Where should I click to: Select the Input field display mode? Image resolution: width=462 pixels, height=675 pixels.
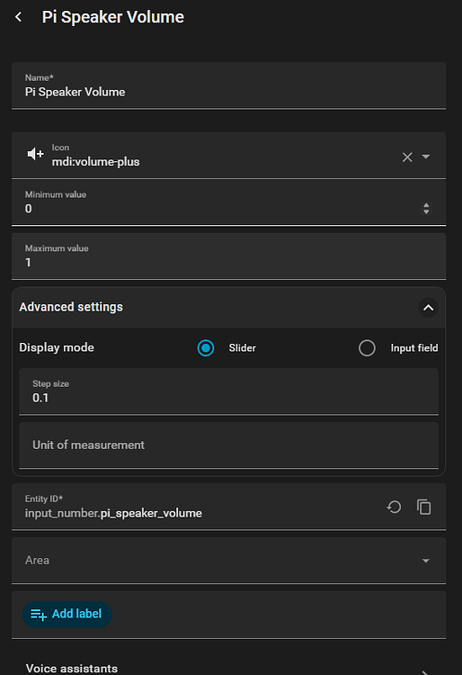point(367,347)
